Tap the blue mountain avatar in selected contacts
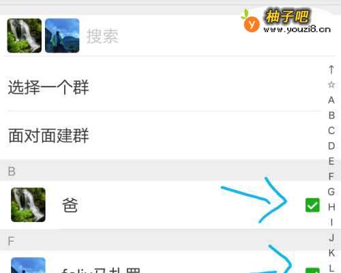This screenshot has width=341, height=273. 62,35
